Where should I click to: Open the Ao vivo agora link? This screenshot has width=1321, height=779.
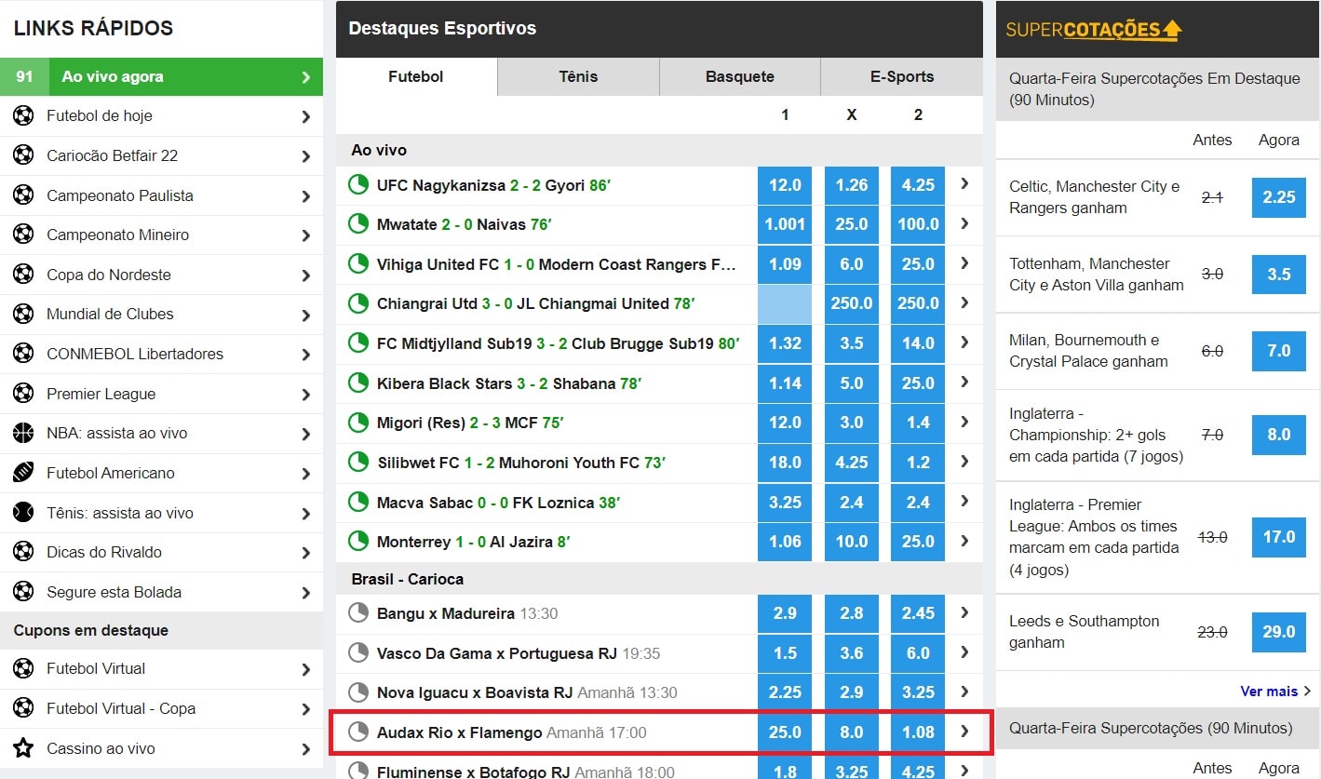click(162, 76)
